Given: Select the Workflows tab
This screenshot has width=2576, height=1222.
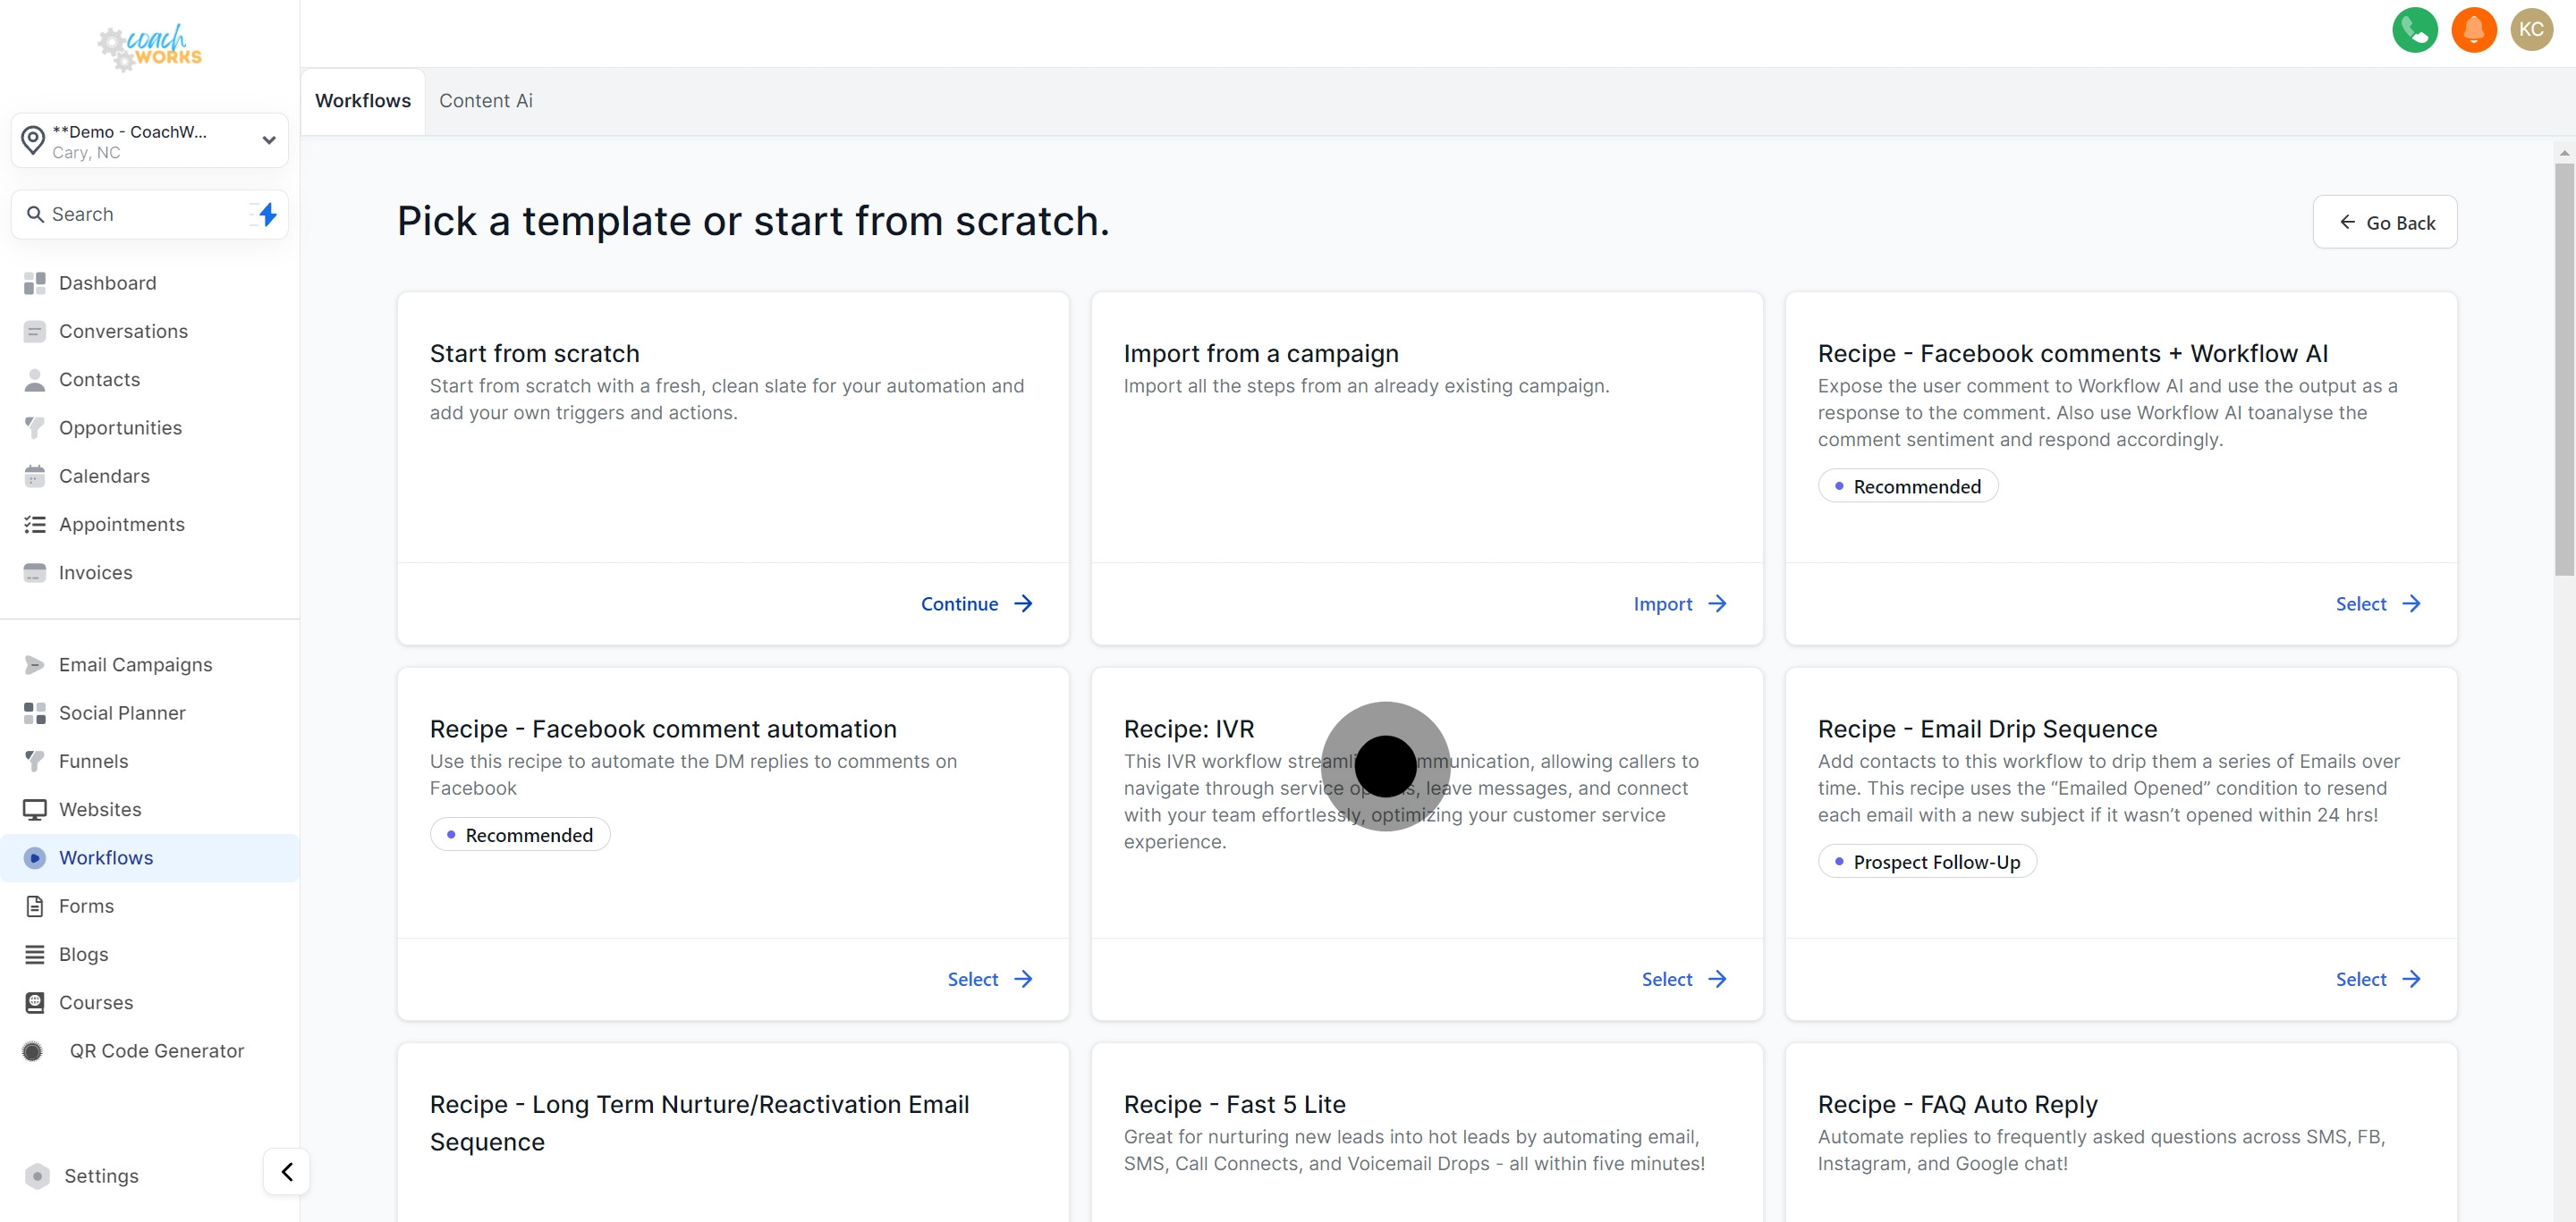Looking at the screenshot, I should [362, 101].
